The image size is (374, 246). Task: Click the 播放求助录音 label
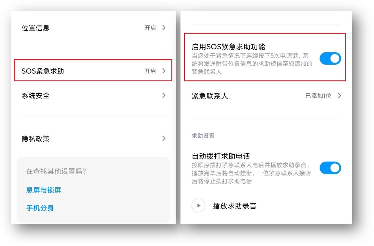pyautogui.click(x=235, y=206)
